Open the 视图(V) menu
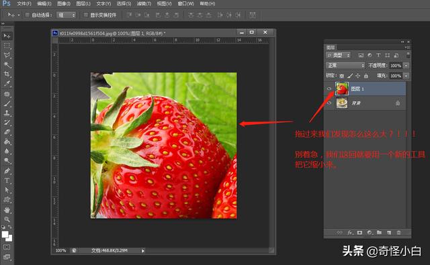430x265 pixels. pyautogui.click(x=164, y=4)
